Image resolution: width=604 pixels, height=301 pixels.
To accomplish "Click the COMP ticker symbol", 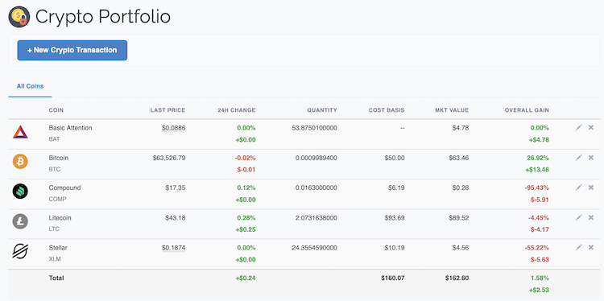I will pyautogui.click(x=57, y=200).
